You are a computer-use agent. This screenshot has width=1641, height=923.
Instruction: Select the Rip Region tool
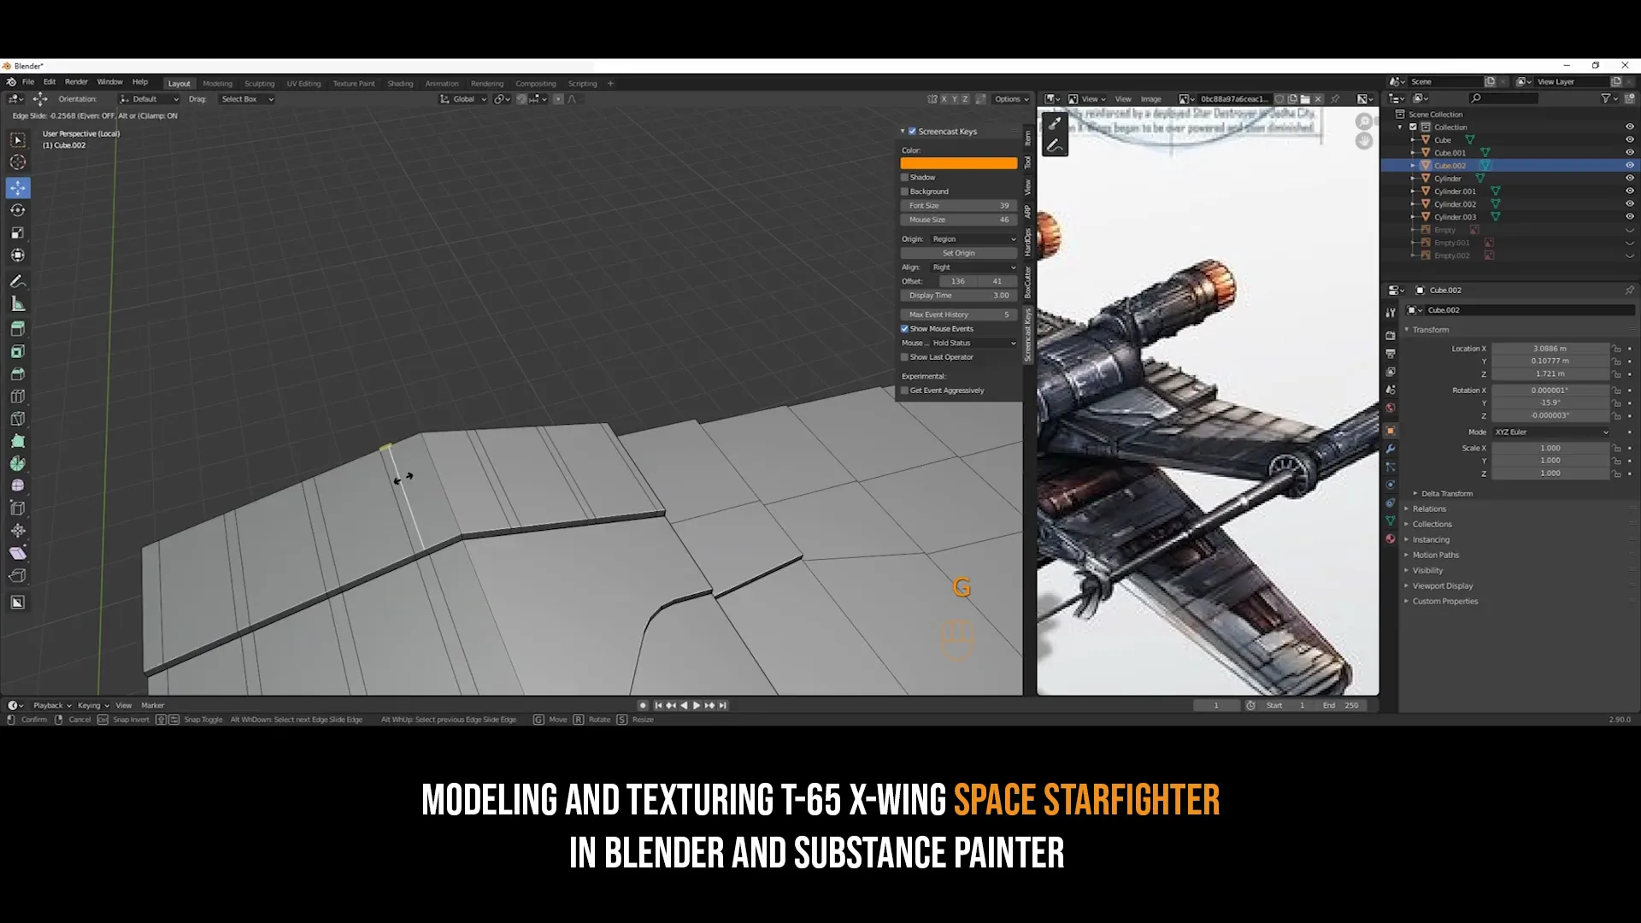tap(18, 575)
